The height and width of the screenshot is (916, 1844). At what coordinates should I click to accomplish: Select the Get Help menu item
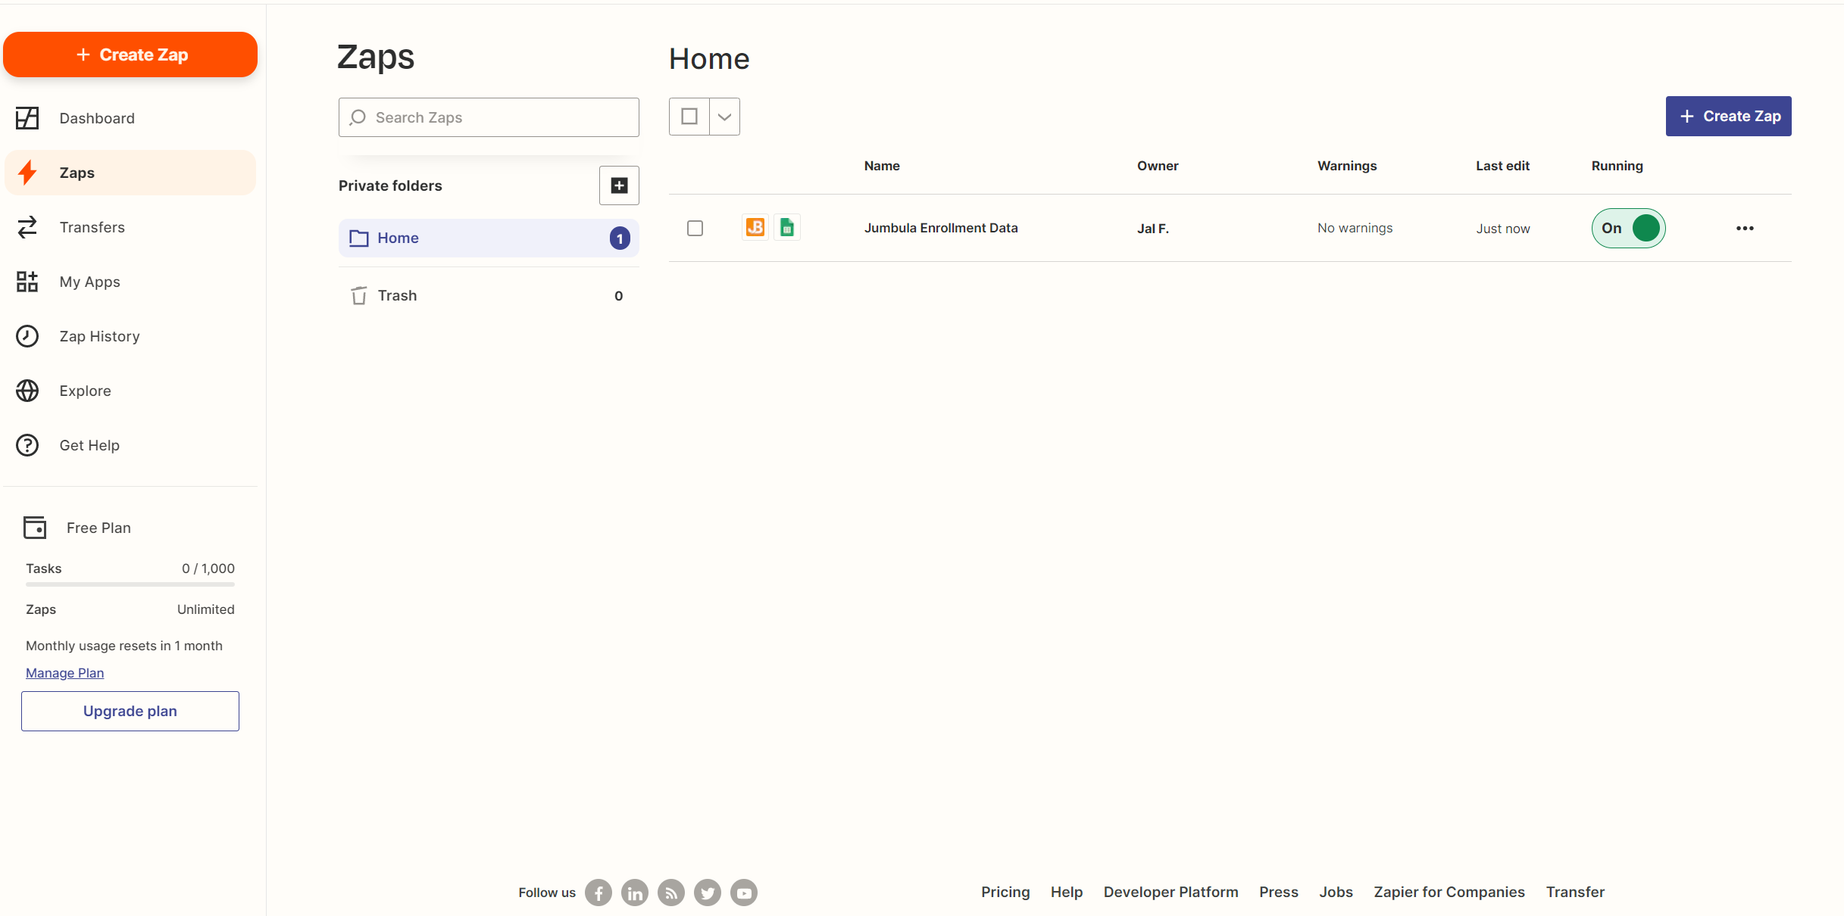tap(130, 445)
